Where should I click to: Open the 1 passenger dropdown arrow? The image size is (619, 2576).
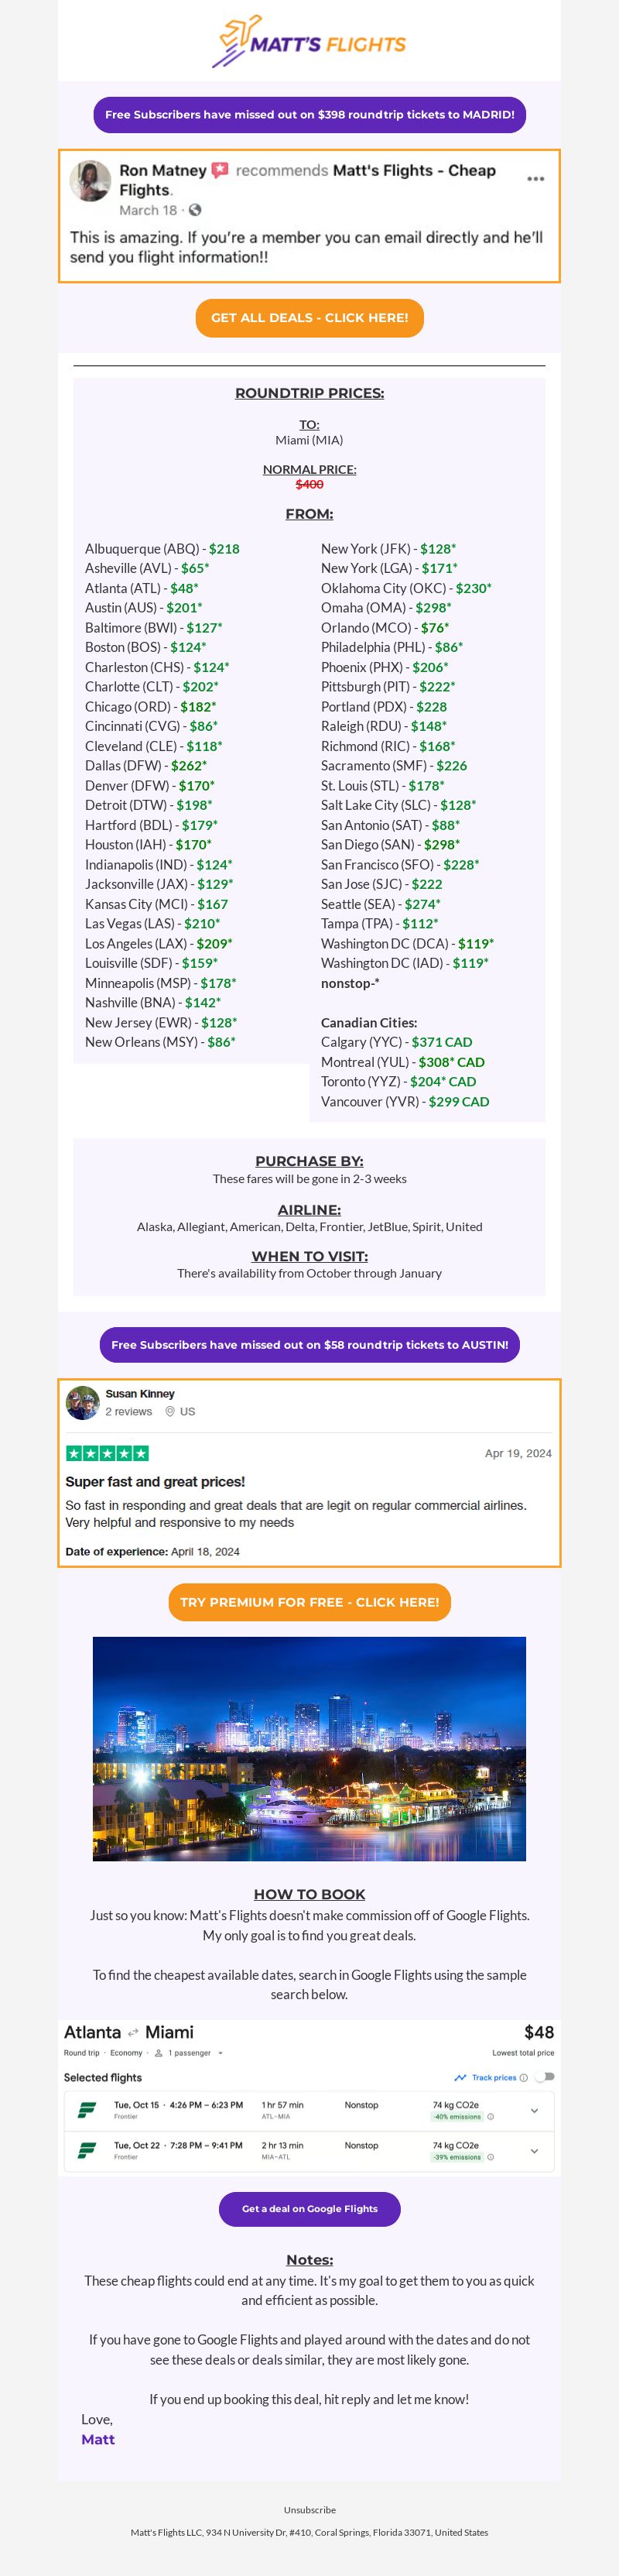pos(220,2053)
